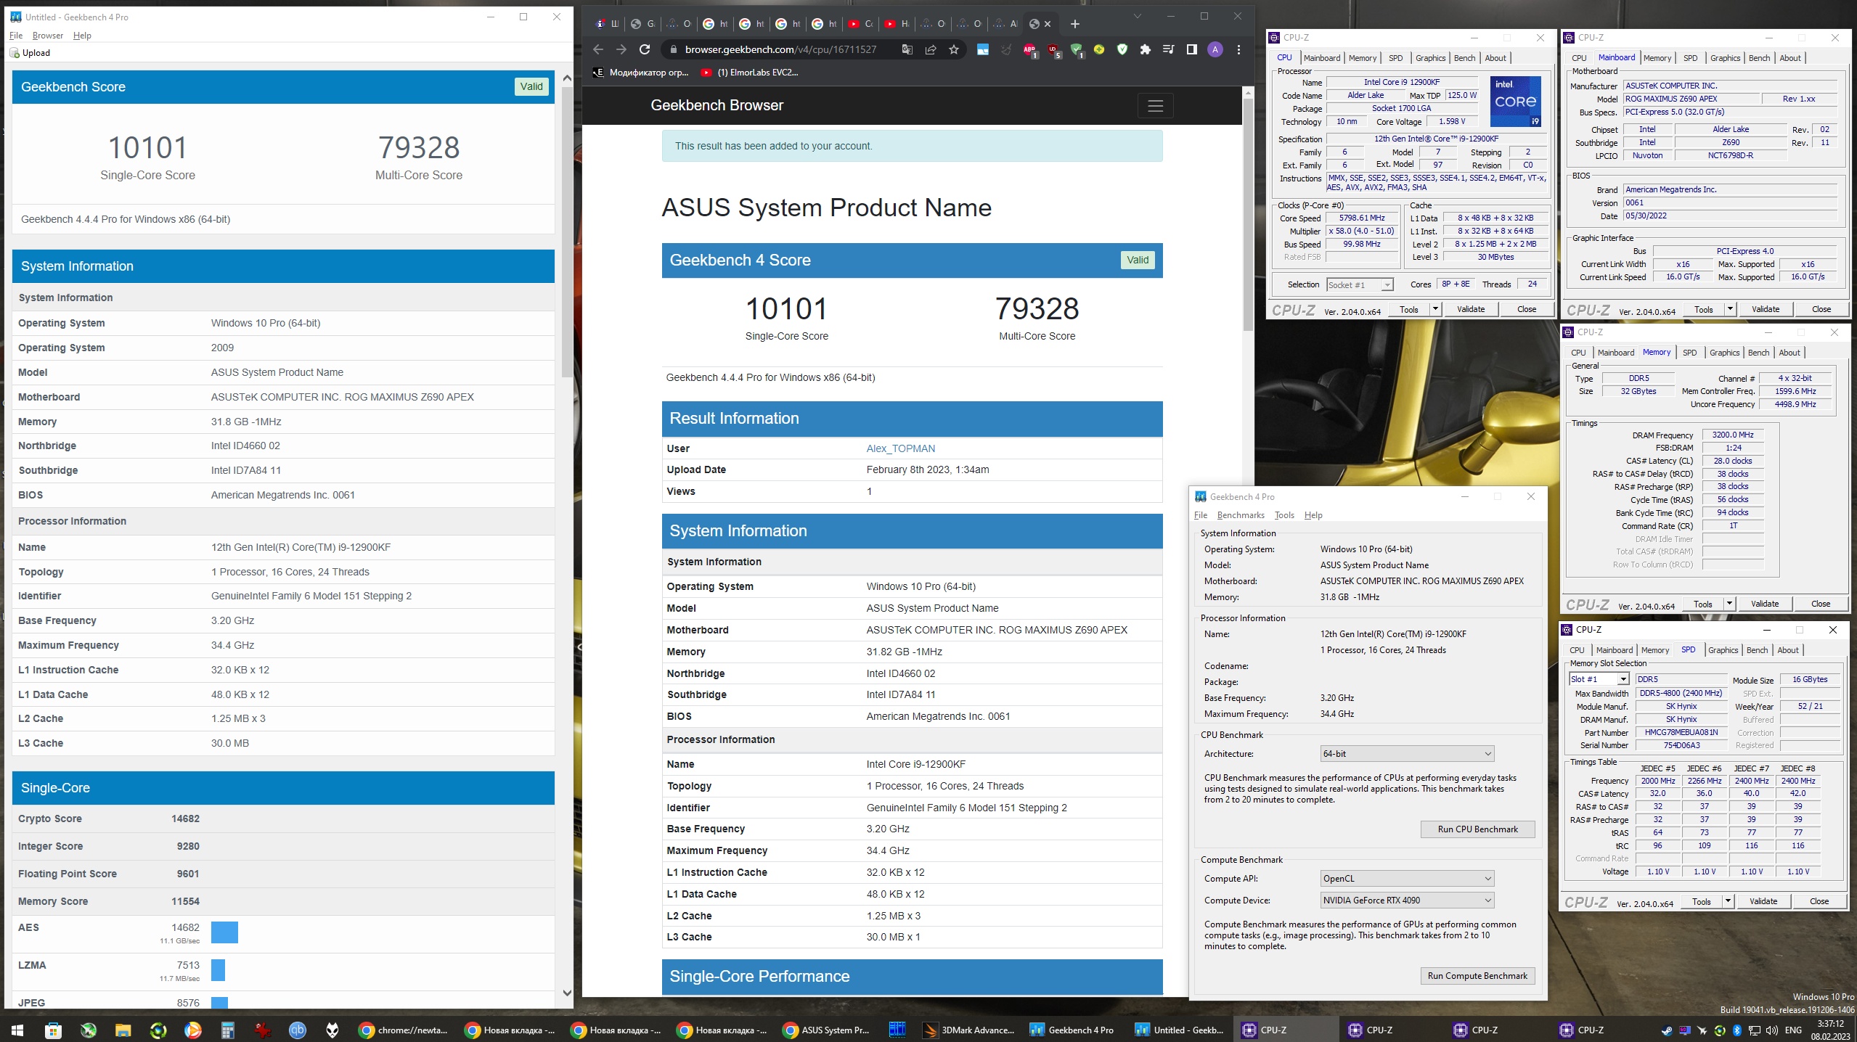The image size is (1857, 1042).
Task: Expand Tools arrow in CPU-Z CPU window
Action: click(x=1435, y=309)
